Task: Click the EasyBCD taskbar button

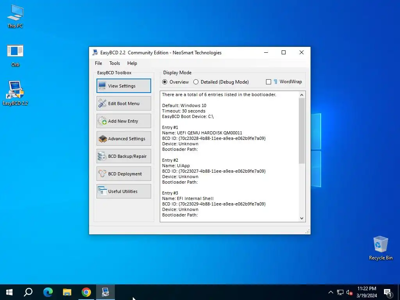Action: [x=105, y=292]
